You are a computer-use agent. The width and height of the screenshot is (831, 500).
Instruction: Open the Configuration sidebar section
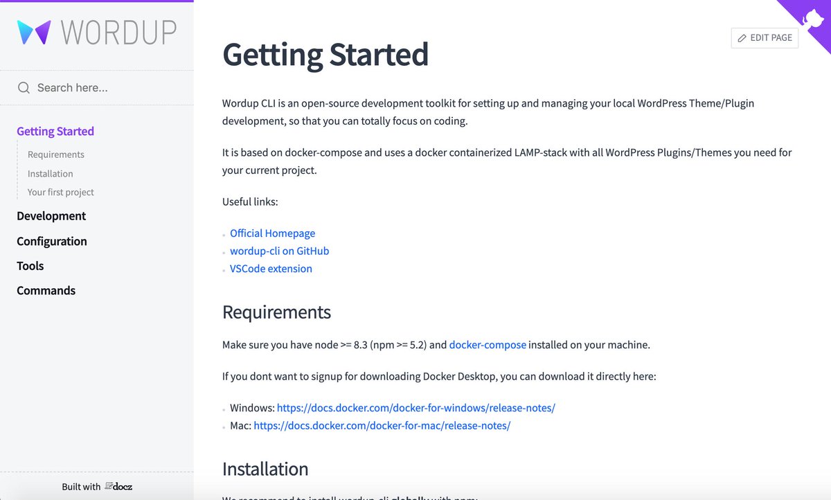coord(52,241)
